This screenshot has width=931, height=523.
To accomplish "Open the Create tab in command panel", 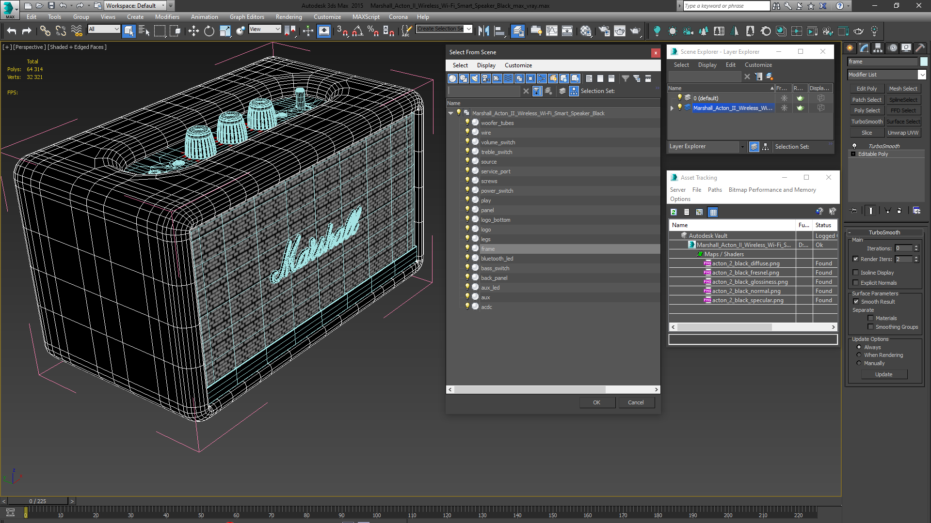I will (x=850, y=47).
